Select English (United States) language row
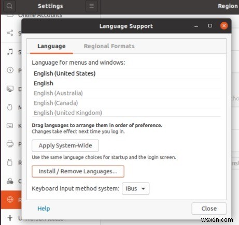Screen dimensions: 239x225 click(126, 73)
